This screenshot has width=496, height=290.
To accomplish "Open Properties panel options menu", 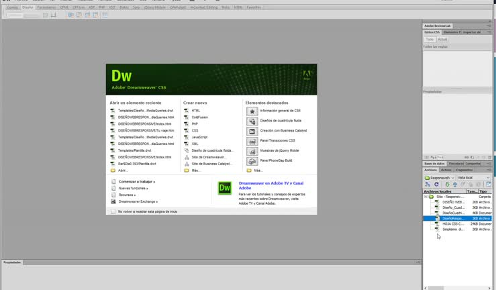I will 418,262.
